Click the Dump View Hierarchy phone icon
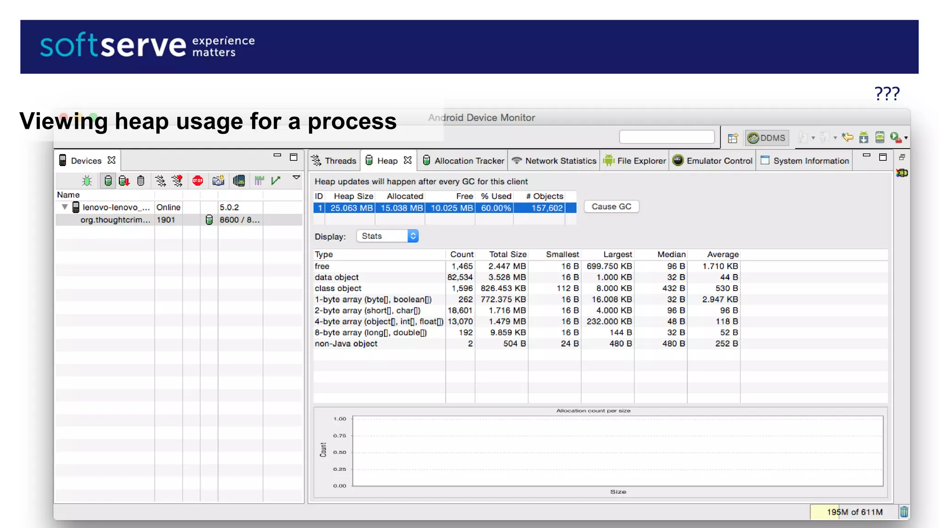 [x=239, y=181]
